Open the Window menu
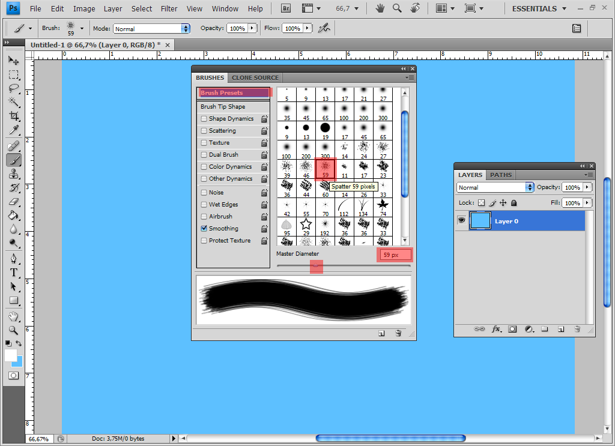Viewport: 615px width, 446px height. tap(225, 8)
